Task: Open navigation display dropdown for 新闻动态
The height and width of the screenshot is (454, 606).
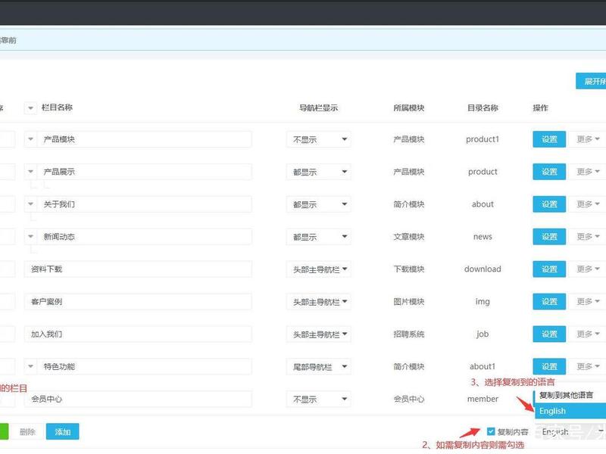Action: [x=318, y=237]
